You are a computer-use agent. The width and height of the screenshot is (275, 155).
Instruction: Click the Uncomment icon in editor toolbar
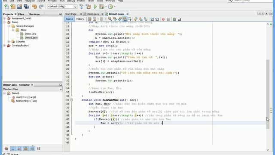tap(179, 19)
